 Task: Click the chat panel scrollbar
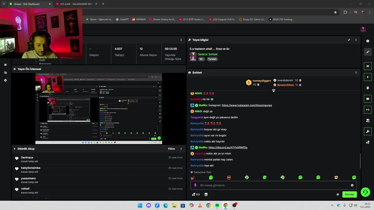[x=360, y=161]
